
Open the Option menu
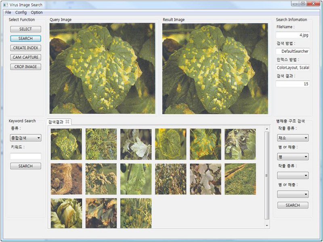[36, 13]
